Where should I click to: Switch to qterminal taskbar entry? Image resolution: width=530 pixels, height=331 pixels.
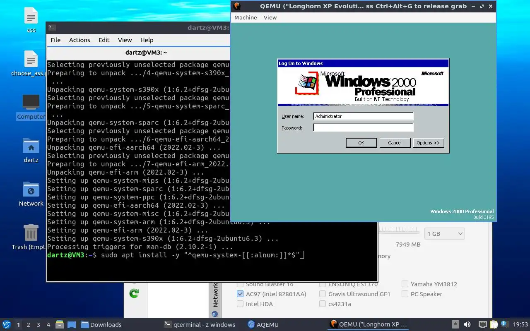point(200,324)
